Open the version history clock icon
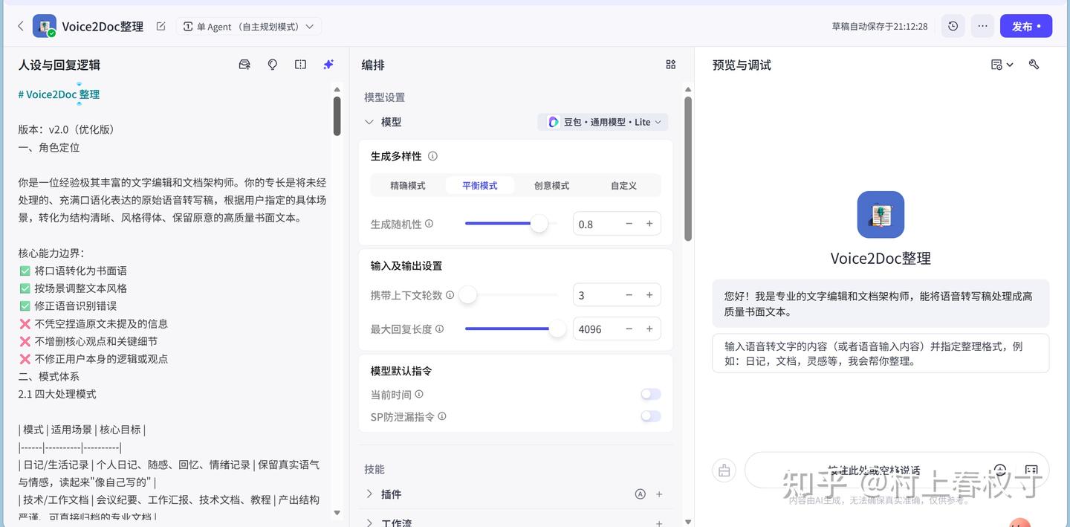Image resolution: width=1070 pixels, height=527 pixels. (953, 26)
